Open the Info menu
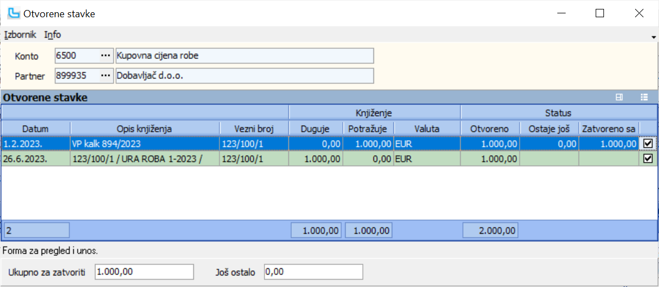 pos(53,34)
